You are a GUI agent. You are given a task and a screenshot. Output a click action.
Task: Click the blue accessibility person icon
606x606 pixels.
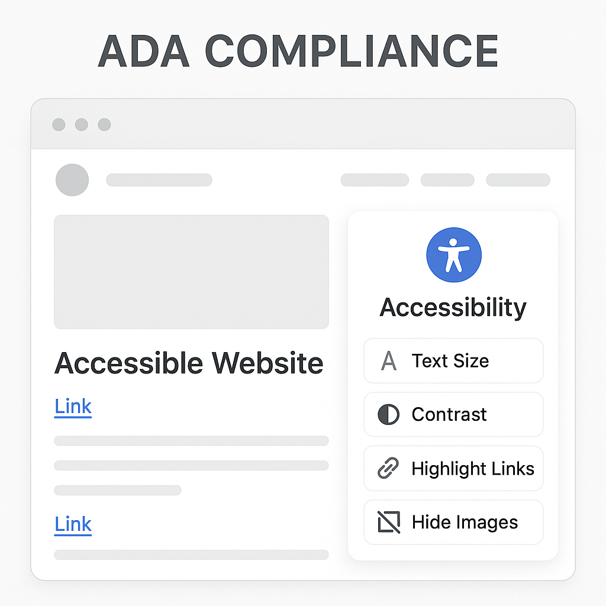click(454, 254)
